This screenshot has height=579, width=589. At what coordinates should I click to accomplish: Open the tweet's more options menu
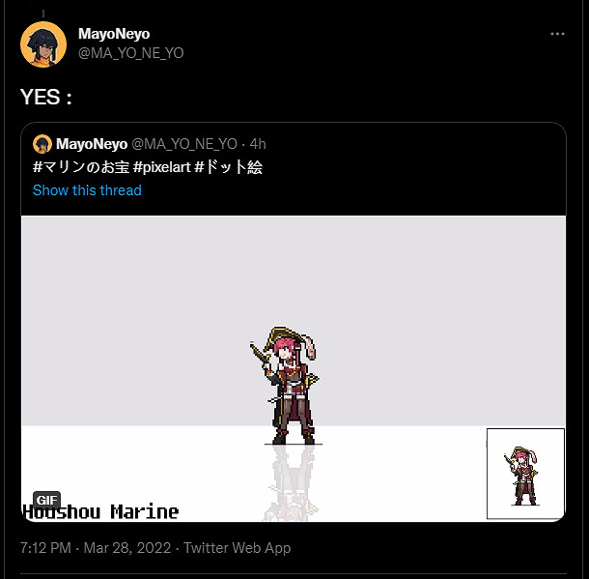pos(557,34)
